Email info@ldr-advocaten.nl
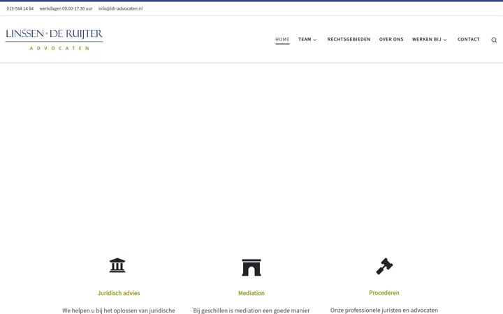This screenshot has width=503, height=314. (x=120, y=8)
